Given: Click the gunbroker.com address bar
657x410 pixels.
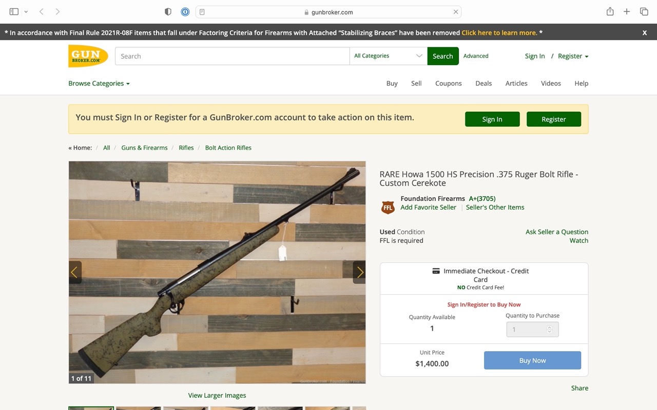Looking at the screenshot, I should coord(328,12).
